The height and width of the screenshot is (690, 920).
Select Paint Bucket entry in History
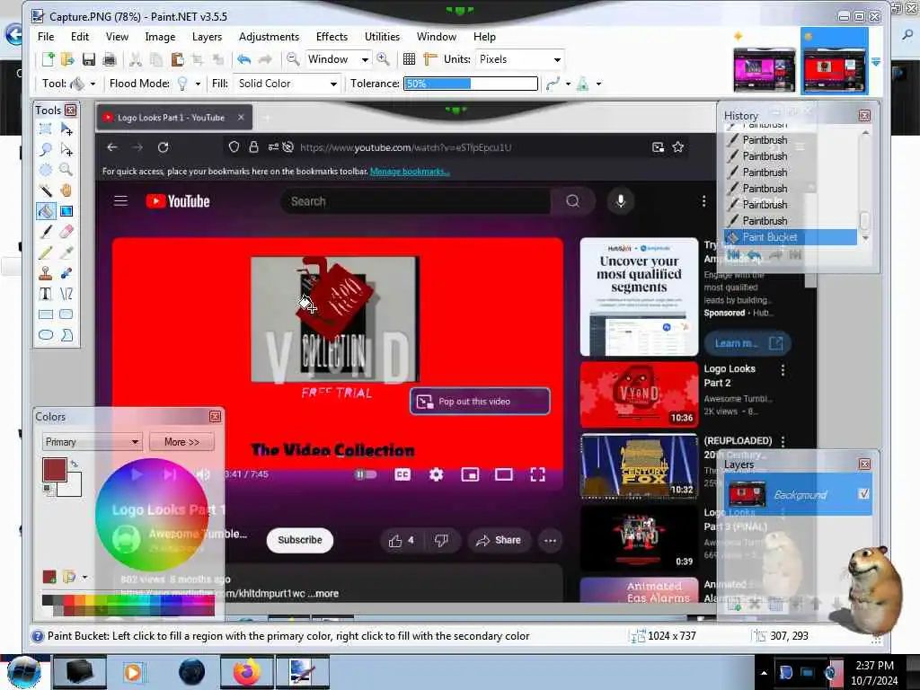point(791,237)
